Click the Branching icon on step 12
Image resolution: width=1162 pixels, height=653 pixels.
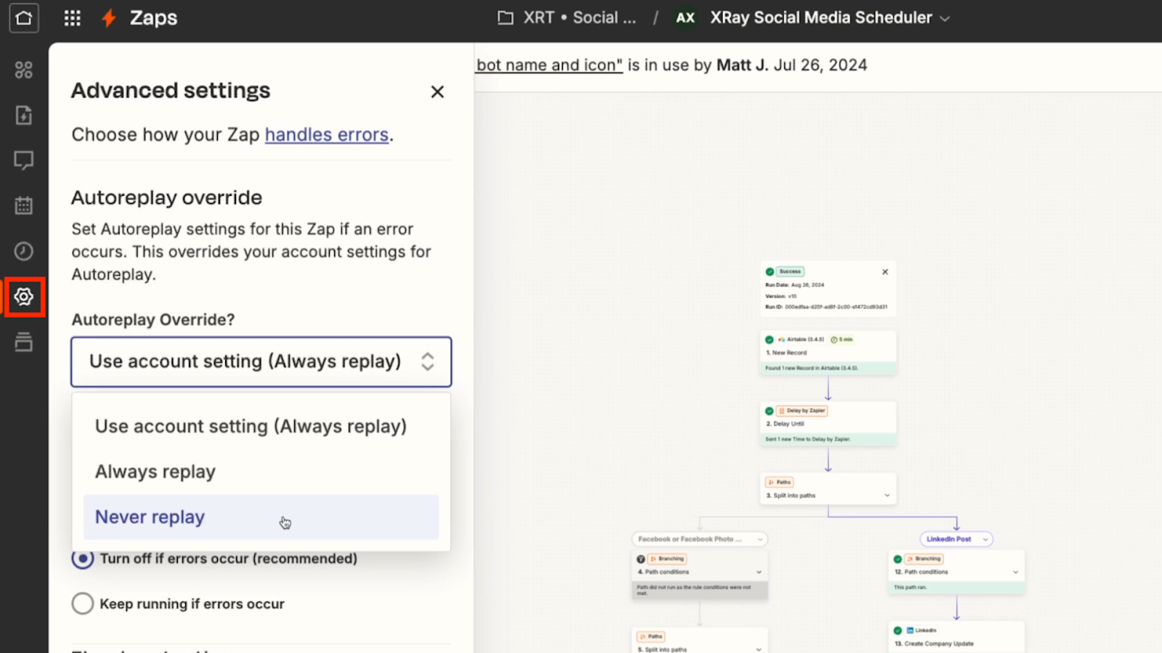coord(909,559)
